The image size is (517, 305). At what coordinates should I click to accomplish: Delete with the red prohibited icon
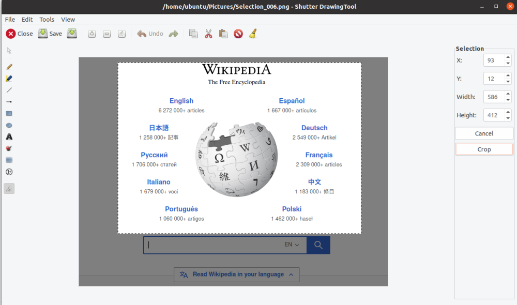(x=238, y=34)
